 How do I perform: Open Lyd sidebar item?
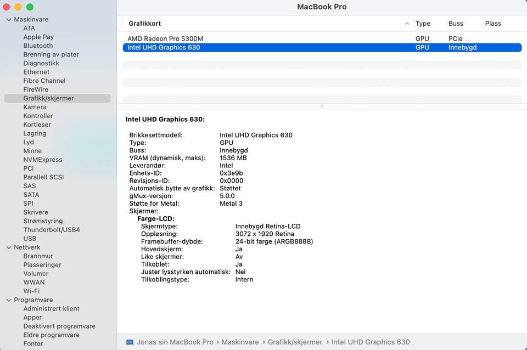tap(29, 142)
